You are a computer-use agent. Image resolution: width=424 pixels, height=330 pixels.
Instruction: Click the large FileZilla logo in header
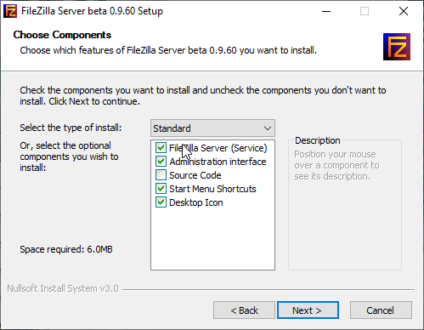pos(397,47)
